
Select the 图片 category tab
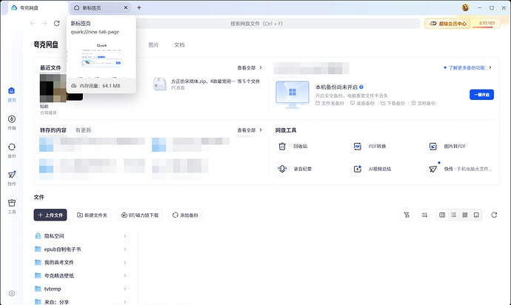pos(153,45)
